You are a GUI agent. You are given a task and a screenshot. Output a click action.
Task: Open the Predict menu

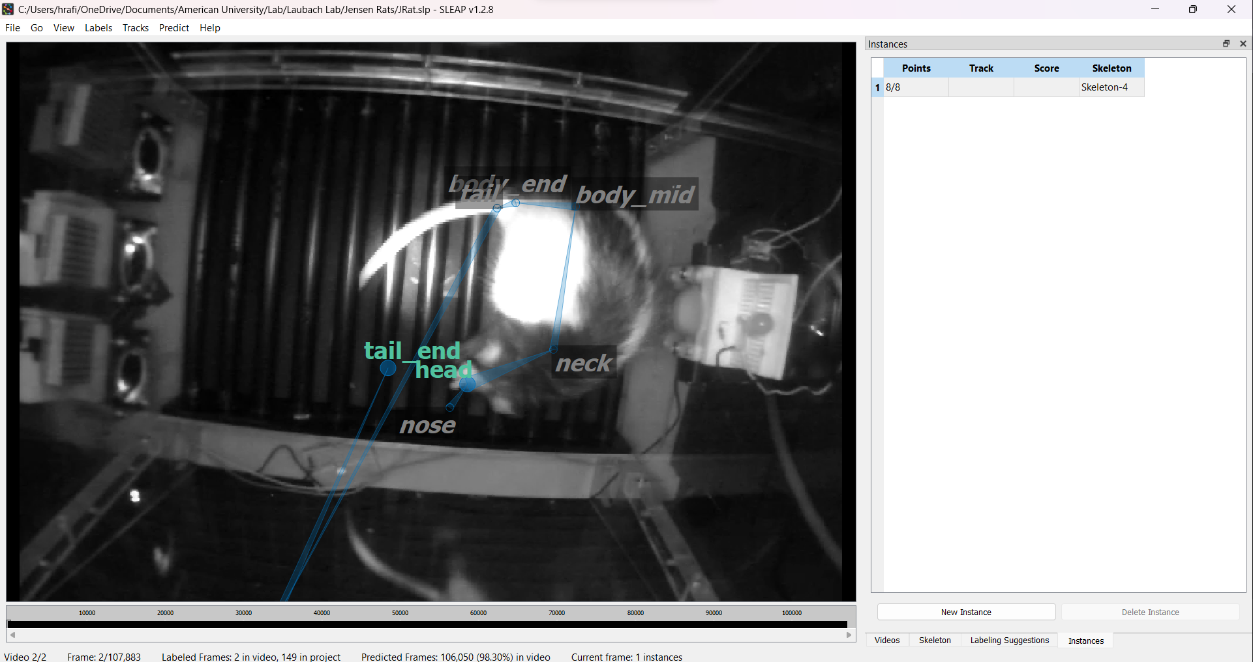[x=174, y=28]
